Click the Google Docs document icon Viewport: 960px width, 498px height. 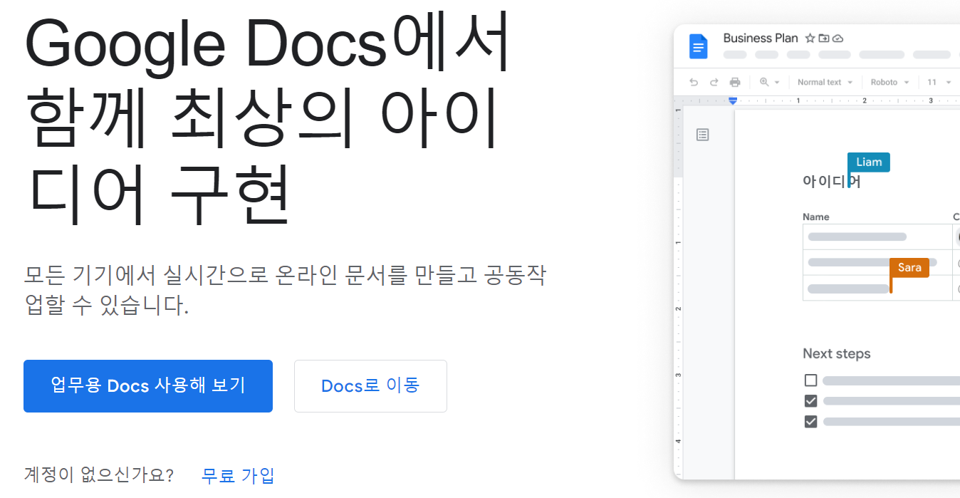coord(699,46)
